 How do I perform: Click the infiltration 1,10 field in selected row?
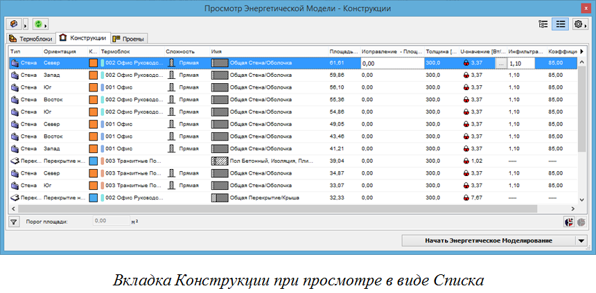pyautogui.click(x=521, y=64)
